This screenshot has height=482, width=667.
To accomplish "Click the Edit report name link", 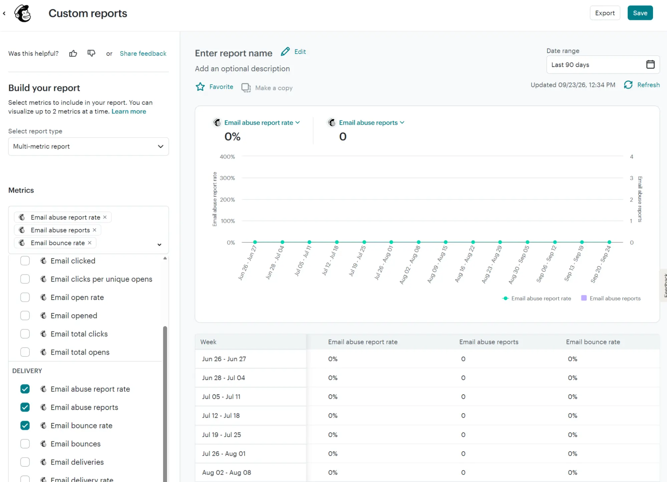I will point(300,52).
